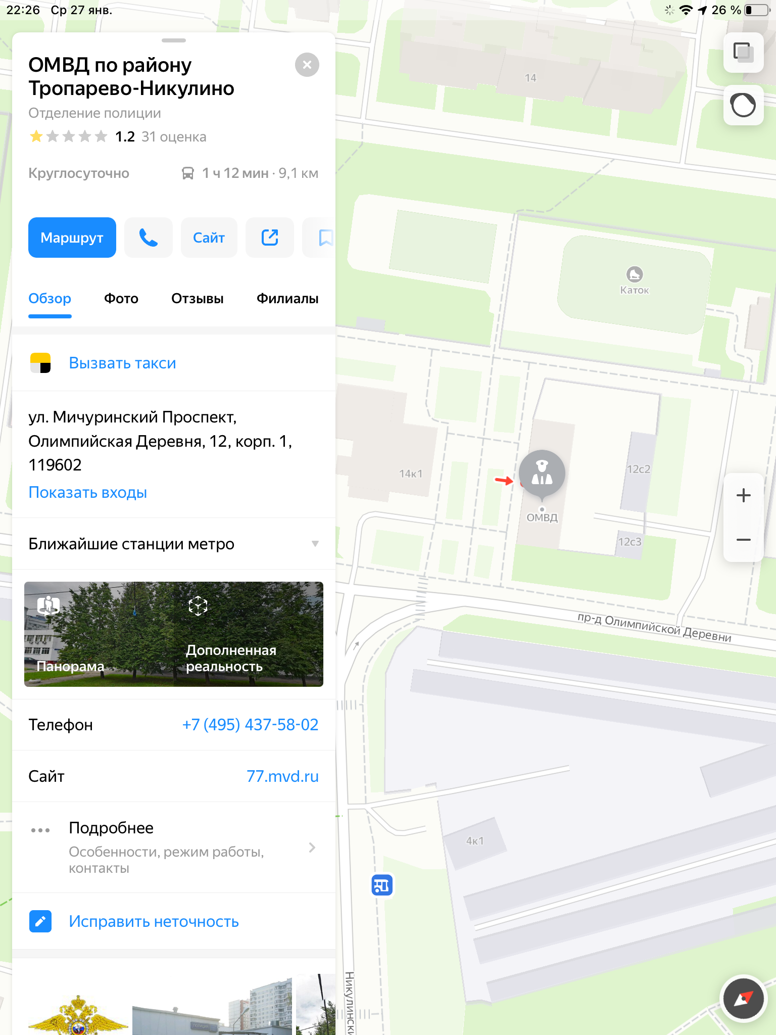Image resolution: width=776 pixels, height=1035 pixels.
Task: Tap the Сайт button
Action: pyautogui.click(x=209, y=238)
